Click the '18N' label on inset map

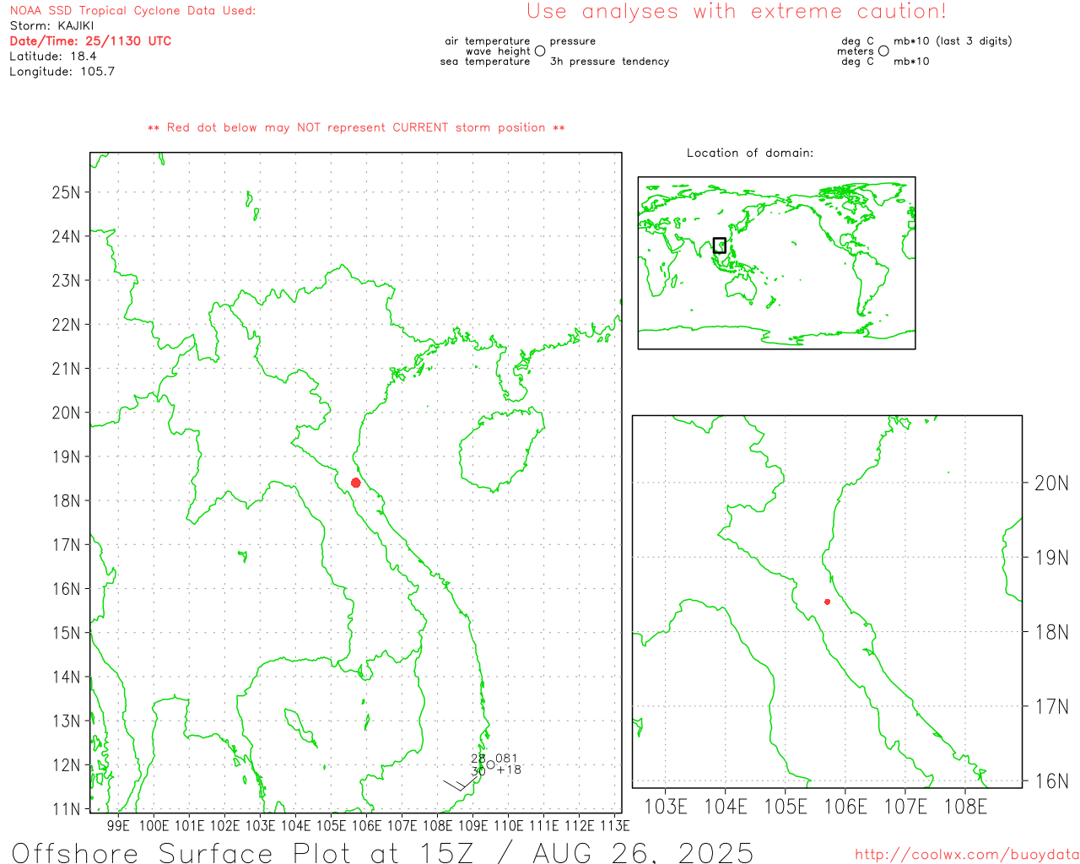1051,632
